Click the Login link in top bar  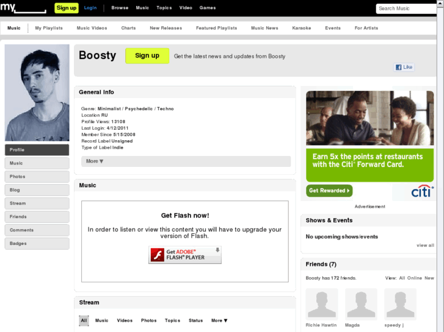pos(90,8)
